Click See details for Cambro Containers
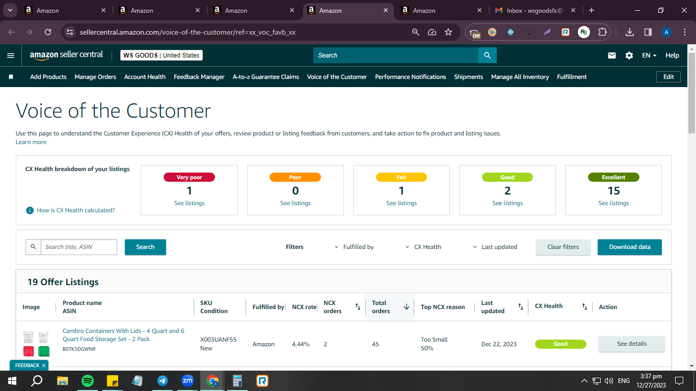696x391 pixels. click(x=632, y=344)
